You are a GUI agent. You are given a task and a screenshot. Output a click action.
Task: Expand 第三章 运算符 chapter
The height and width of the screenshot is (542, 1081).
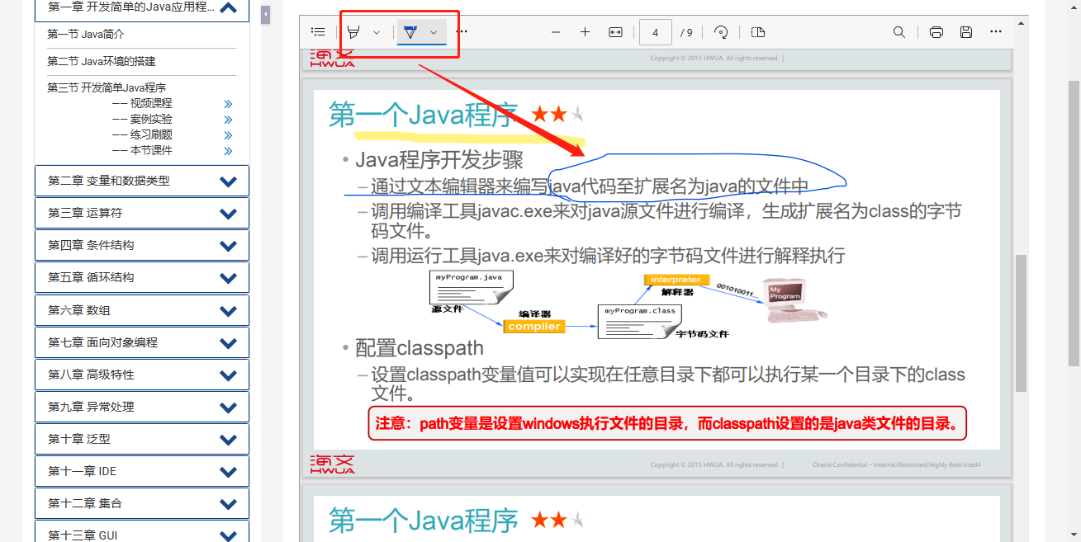click(x=229, y=214)
